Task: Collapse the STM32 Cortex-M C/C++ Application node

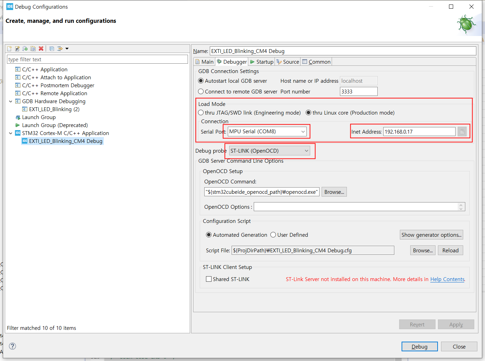Action: [11, 133]
